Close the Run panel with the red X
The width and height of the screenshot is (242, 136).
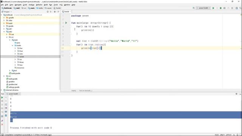pyautogui.click(x=2, y=124)
